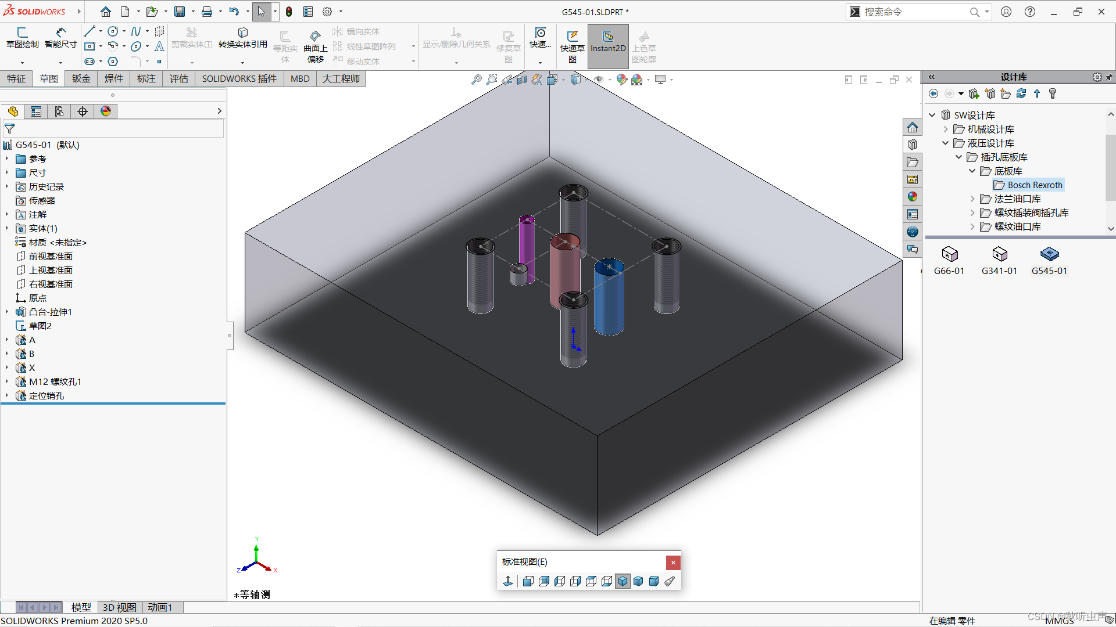This screenshot has width=1116, height=627.
Task: Open PropertyManager tab icon
Action: tap(36, 111)
